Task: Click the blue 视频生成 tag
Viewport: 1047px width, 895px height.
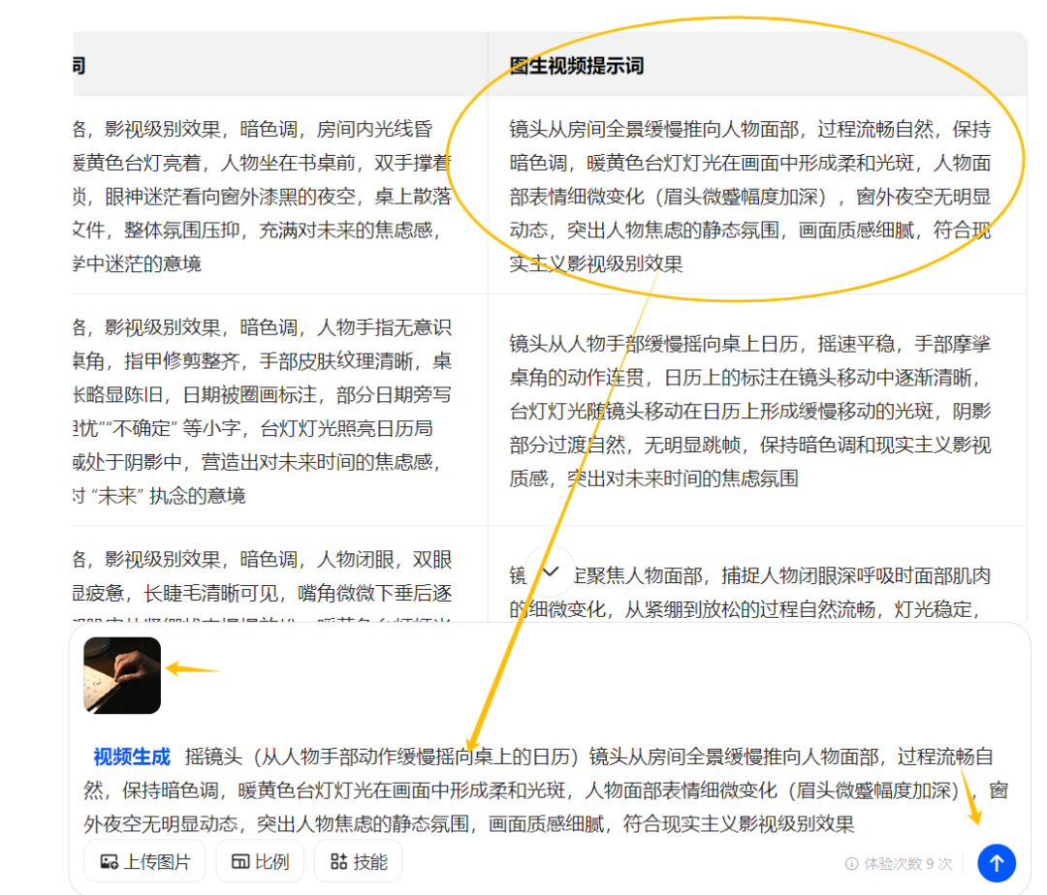Action: point(132,756)
